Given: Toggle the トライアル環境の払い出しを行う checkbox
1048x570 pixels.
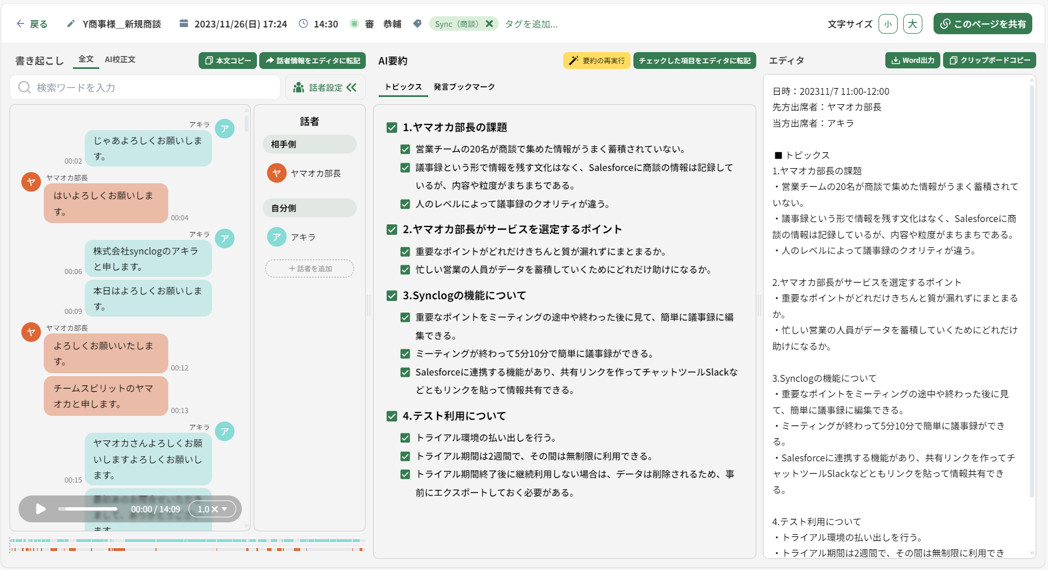Looking at the screenshot, I should [x=405, y=438].
